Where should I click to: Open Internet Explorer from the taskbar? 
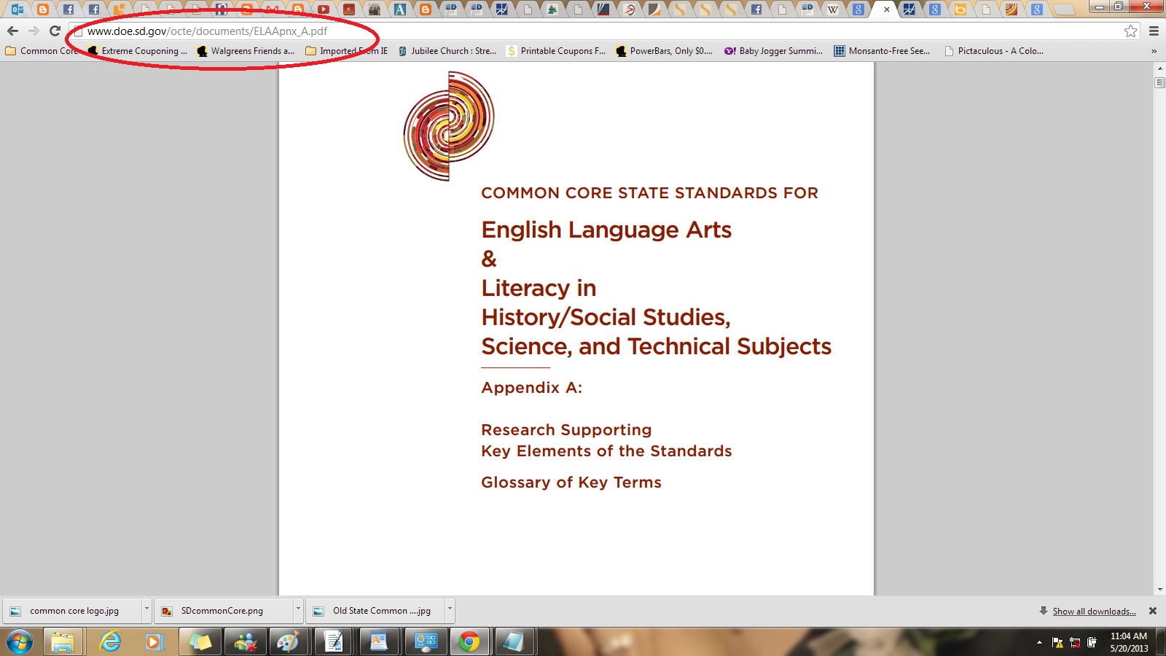[110, 641]
